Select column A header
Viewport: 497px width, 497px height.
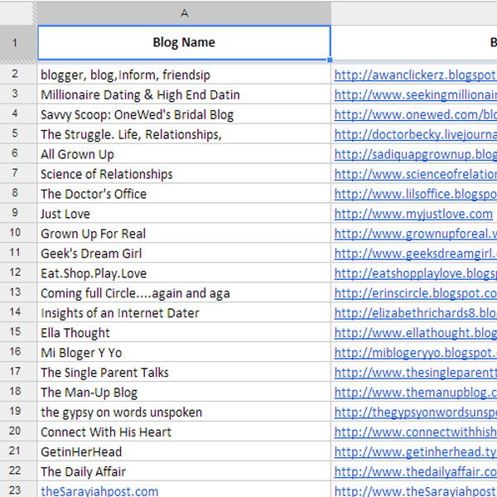click(184, 12)
